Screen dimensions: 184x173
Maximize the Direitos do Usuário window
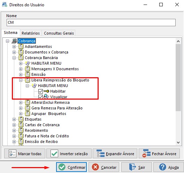161,5
